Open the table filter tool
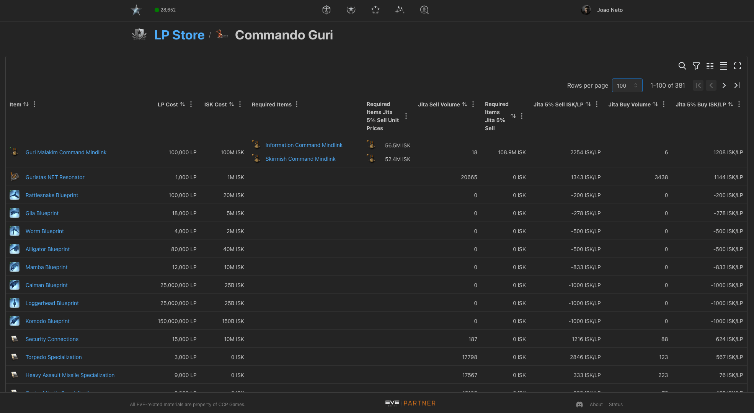 696,66
